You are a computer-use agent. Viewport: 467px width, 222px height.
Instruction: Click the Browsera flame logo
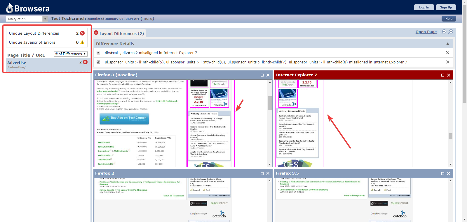pos(10,8)
